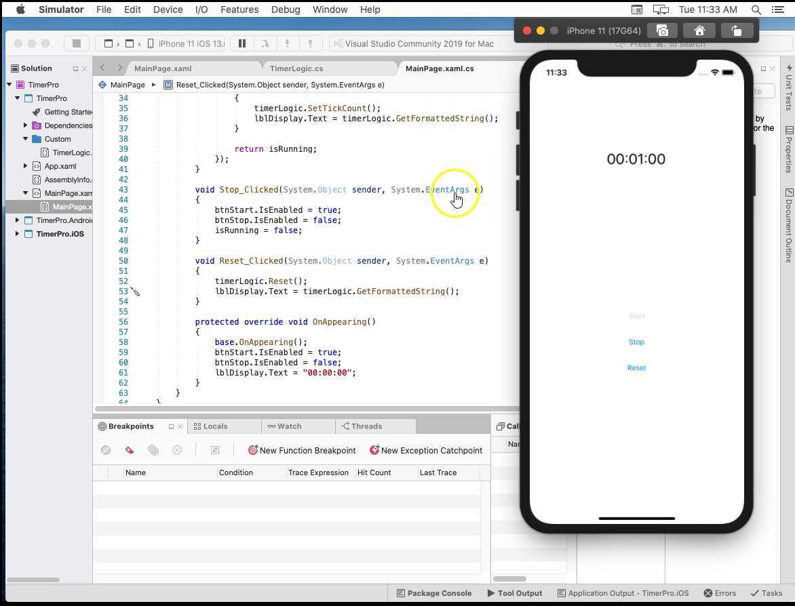Click New Function Breakpoint

[302, 449]
